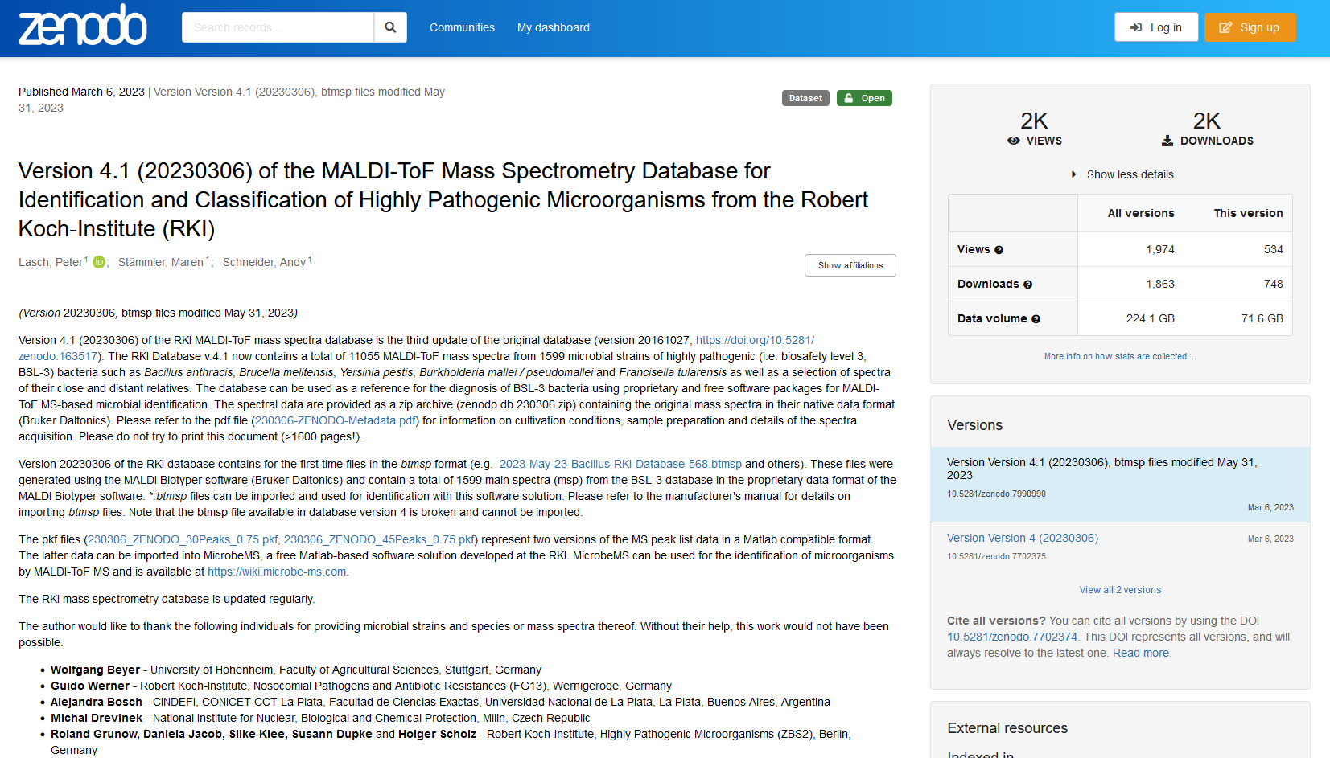The width and height of the screenshot is (1330, 758).
Task: Open the Communities menu item
Action: pyautogui.click(x=462, y=27)
